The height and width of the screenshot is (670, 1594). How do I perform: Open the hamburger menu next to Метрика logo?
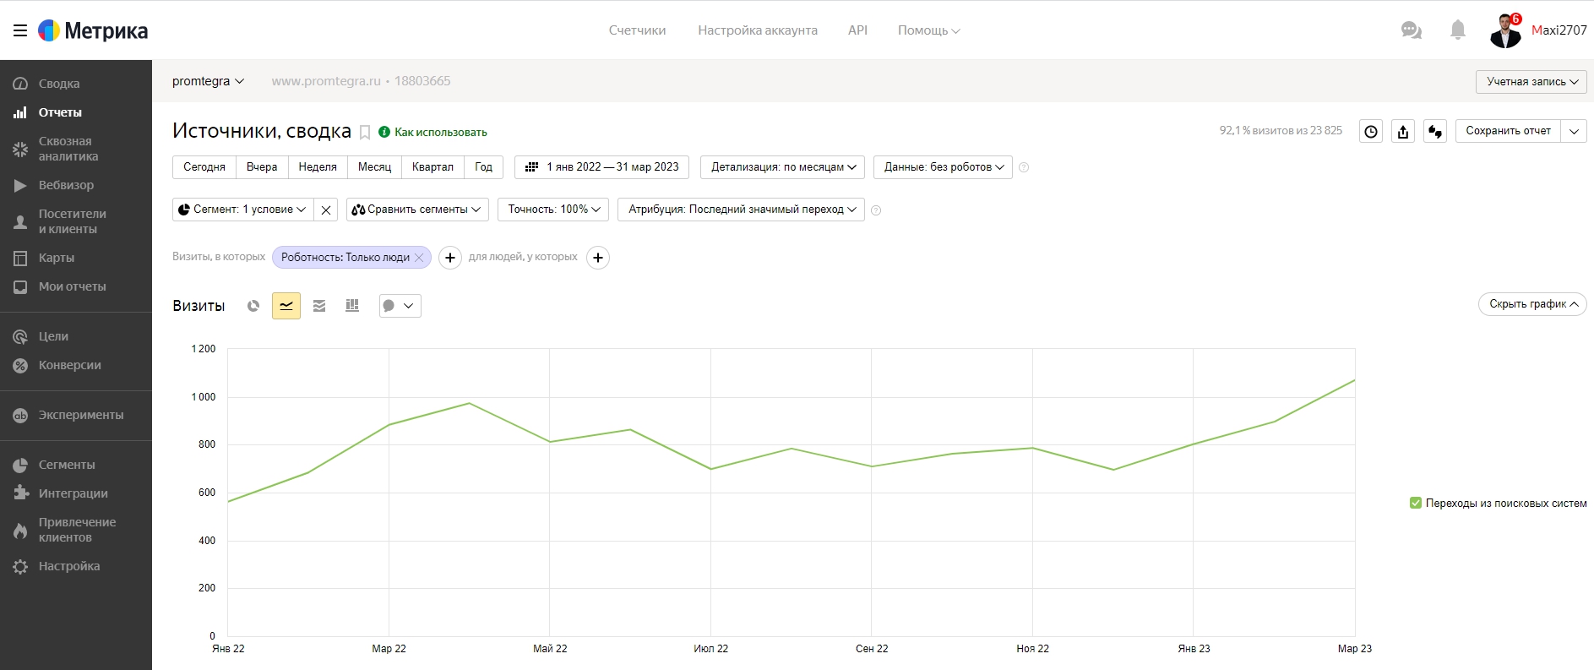(20, 30)
